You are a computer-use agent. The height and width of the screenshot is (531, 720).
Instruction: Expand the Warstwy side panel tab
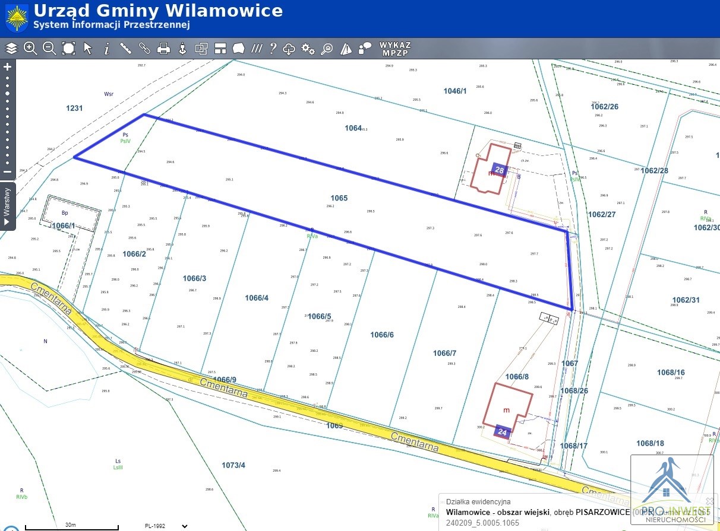[x=8, y=206]
